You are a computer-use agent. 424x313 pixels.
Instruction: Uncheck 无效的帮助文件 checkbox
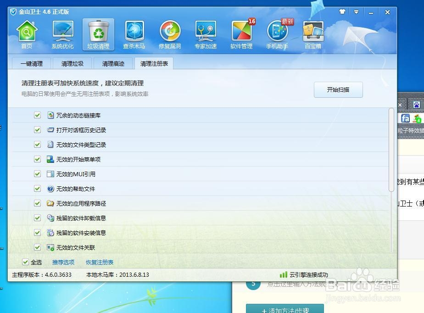click(37, 189)
